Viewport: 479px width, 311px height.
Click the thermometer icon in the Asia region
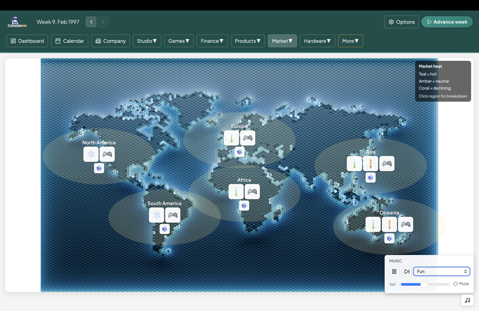pyautogui.click(x=354, y=164)
